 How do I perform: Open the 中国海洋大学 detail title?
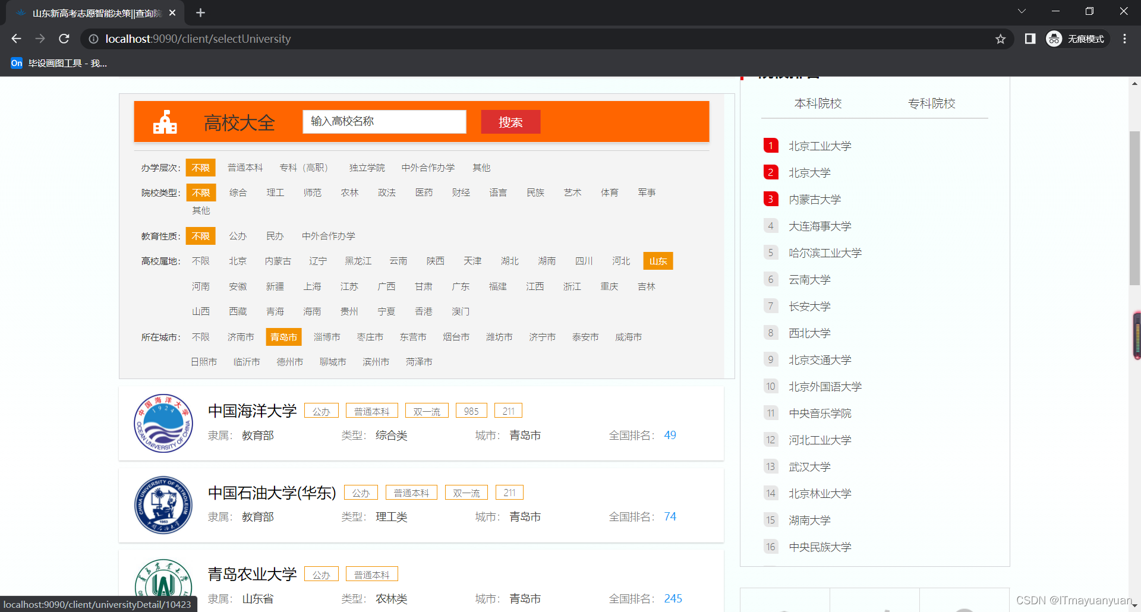tap(252, 411)
